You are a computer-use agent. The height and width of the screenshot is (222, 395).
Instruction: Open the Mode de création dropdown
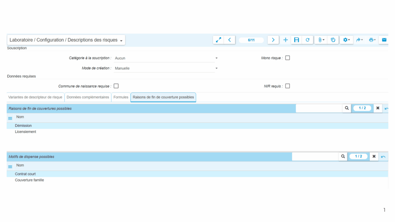point(216,68)
